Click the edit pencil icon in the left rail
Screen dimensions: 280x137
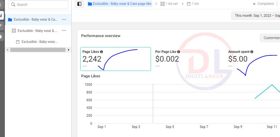(x=1, y=26)
